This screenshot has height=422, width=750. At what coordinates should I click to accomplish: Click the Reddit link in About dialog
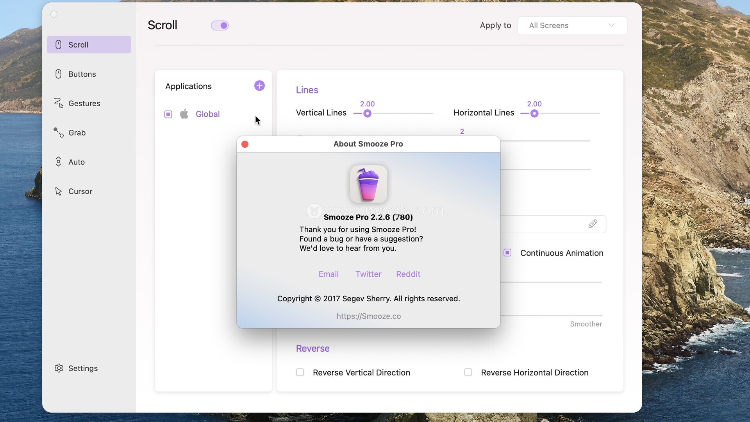pyautogui.click(x=408, y=274)
